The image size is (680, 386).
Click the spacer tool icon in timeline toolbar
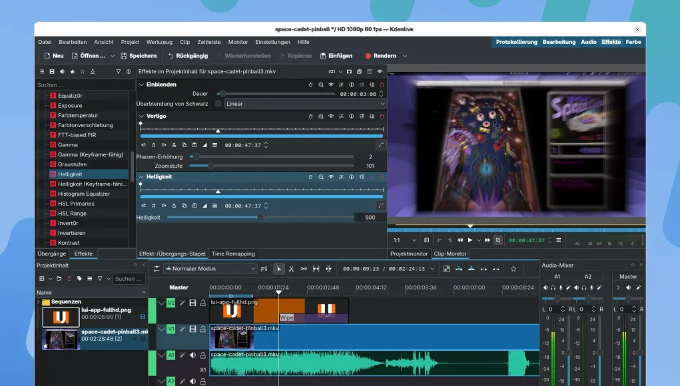304,269
